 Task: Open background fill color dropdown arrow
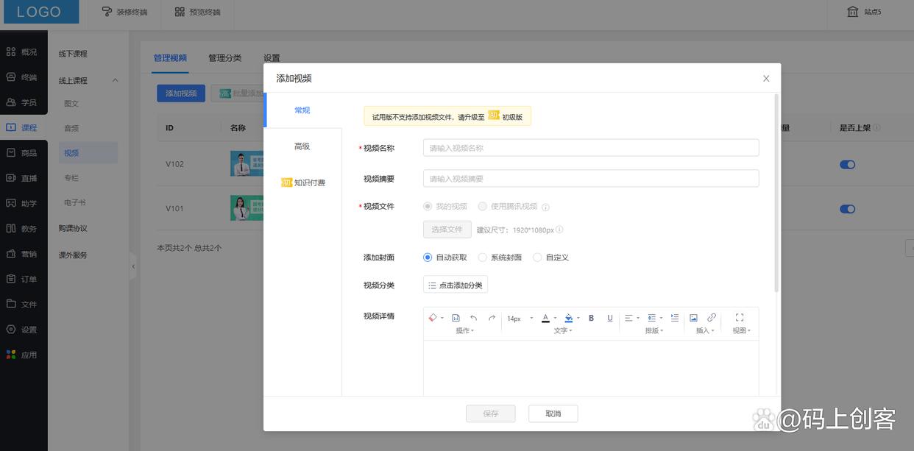click(x=578, y=319)
